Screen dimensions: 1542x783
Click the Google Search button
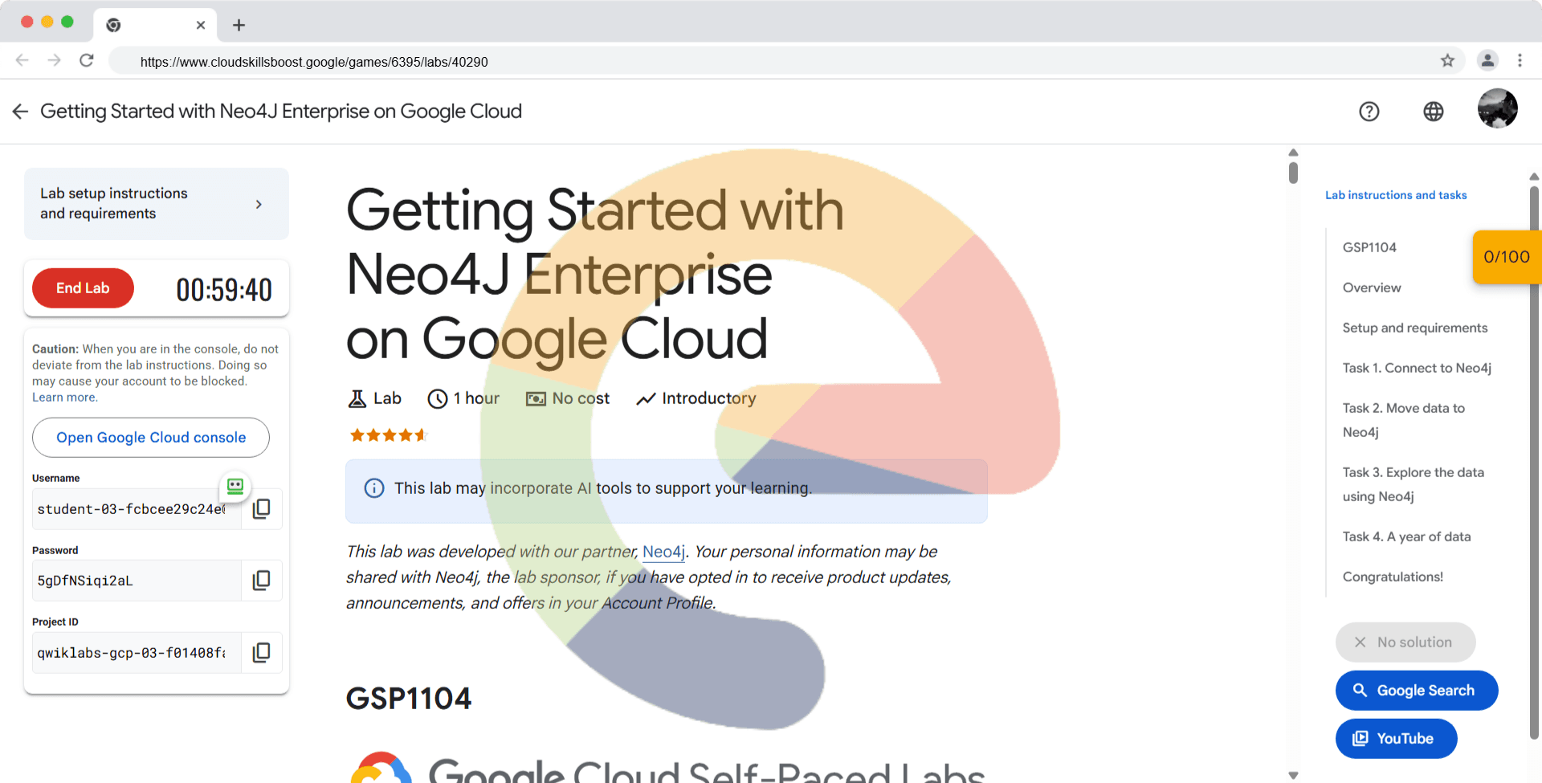[x=1417, y=691]
